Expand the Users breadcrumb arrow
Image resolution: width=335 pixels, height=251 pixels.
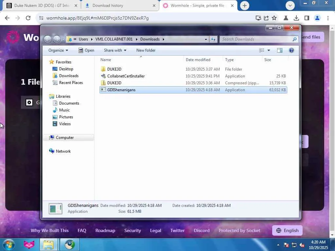coord(92,39)
